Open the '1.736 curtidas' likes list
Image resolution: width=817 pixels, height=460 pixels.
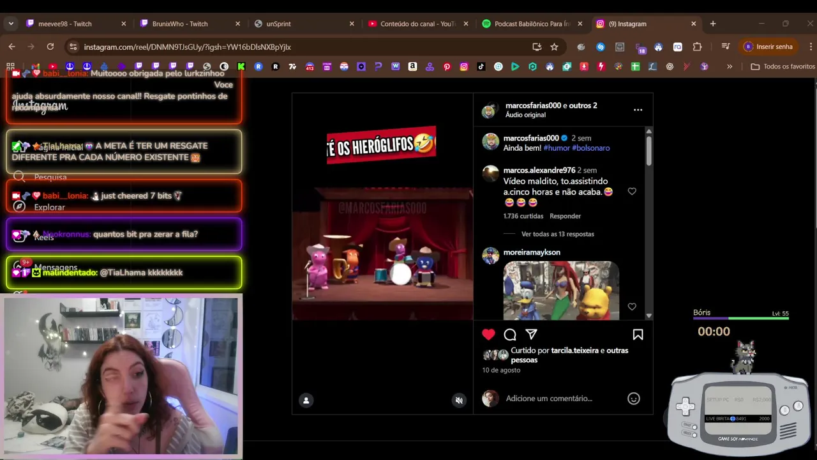click(x=523, y=216)
